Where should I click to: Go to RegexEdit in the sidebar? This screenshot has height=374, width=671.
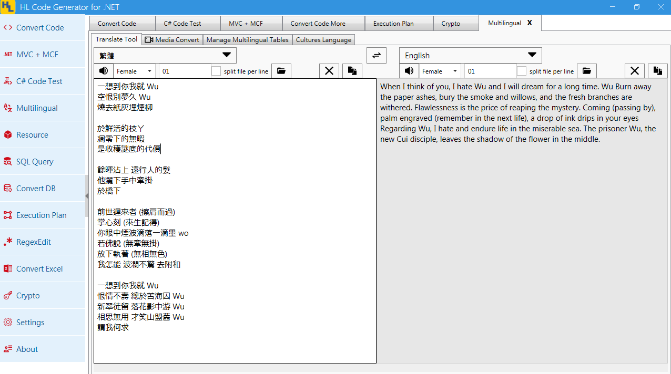(34, 242)
